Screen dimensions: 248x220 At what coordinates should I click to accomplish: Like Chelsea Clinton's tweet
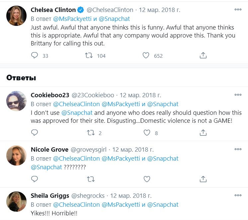(146, 56)
